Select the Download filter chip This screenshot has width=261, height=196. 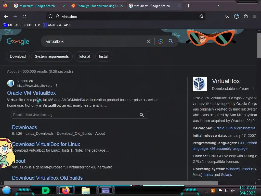click(x=18, y=56)
